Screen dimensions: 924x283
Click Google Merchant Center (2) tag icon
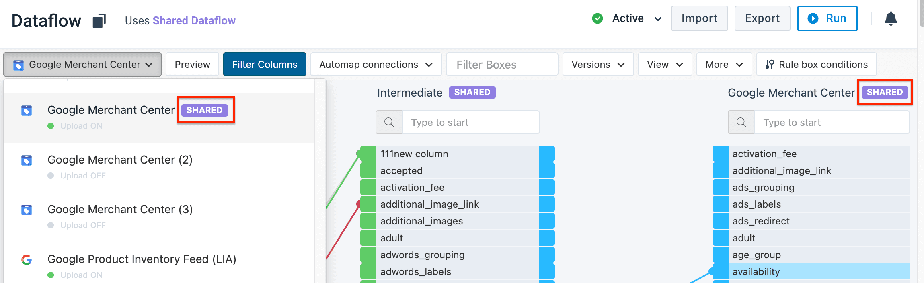[27, 160]
